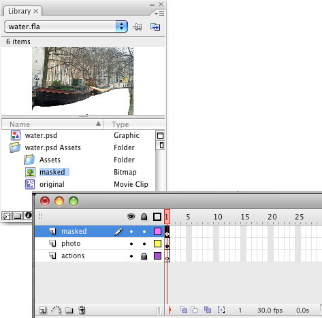
Task: Delete the selected layer with trash icon
Action: point(82,310)
